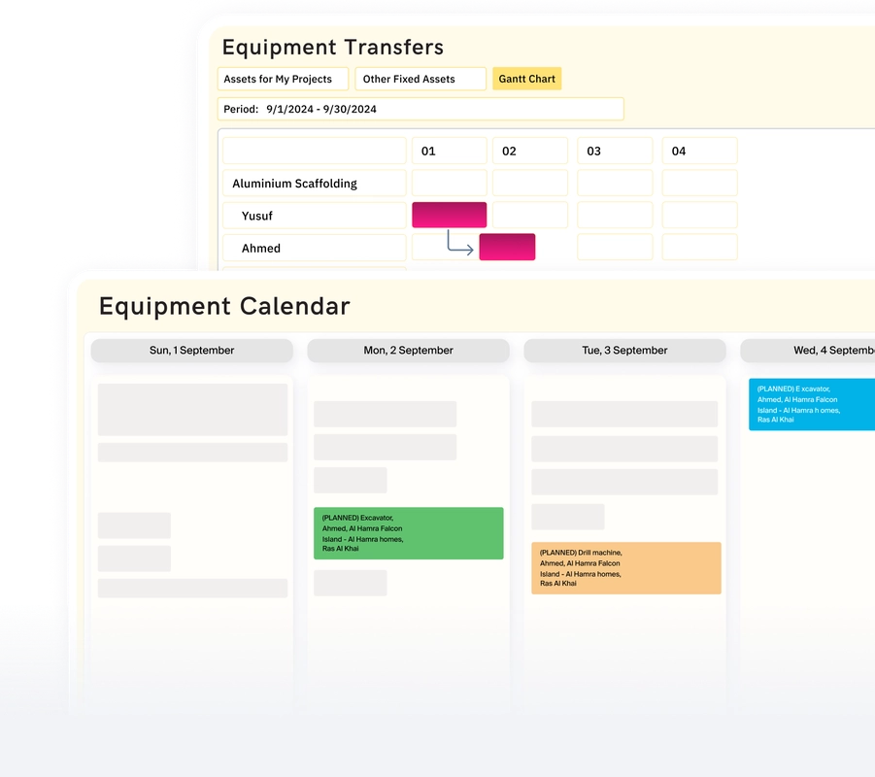The height and width of the screenshot is (777, 875).
Task: Click the Period date range field
Action: [420, 109]
